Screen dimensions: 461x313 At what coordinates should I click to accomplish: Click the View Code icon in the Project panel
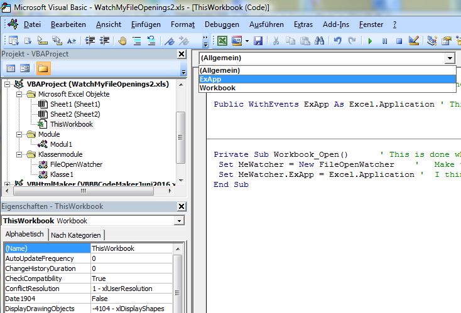click(x=11, y=69)
